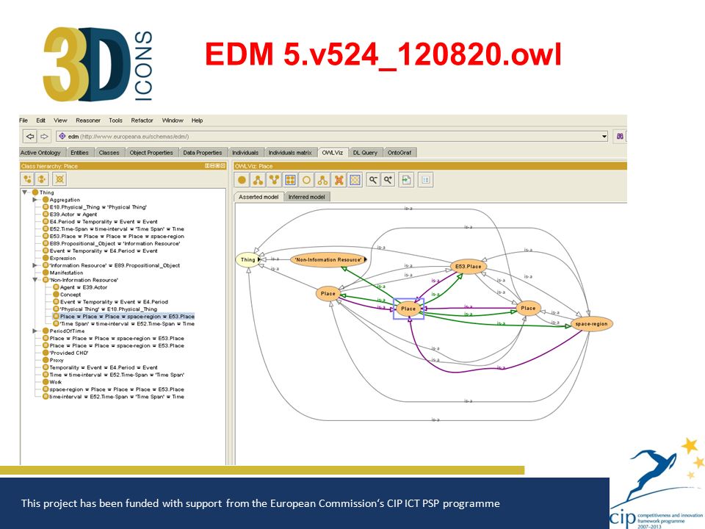705x529 pixels.
Task: Select the Manifestation class in the tree
Action: click(x=66, y=273)
